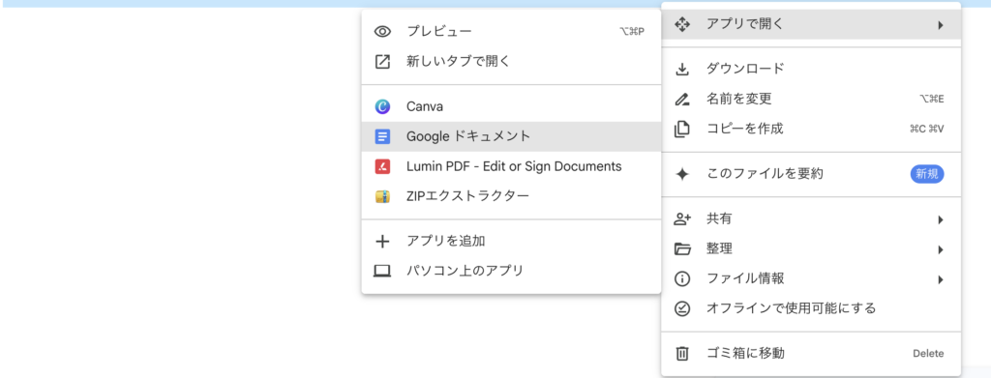This screenshot has width=991, height=378.
Task: Click the info circle icon
Action: point(682,279)
